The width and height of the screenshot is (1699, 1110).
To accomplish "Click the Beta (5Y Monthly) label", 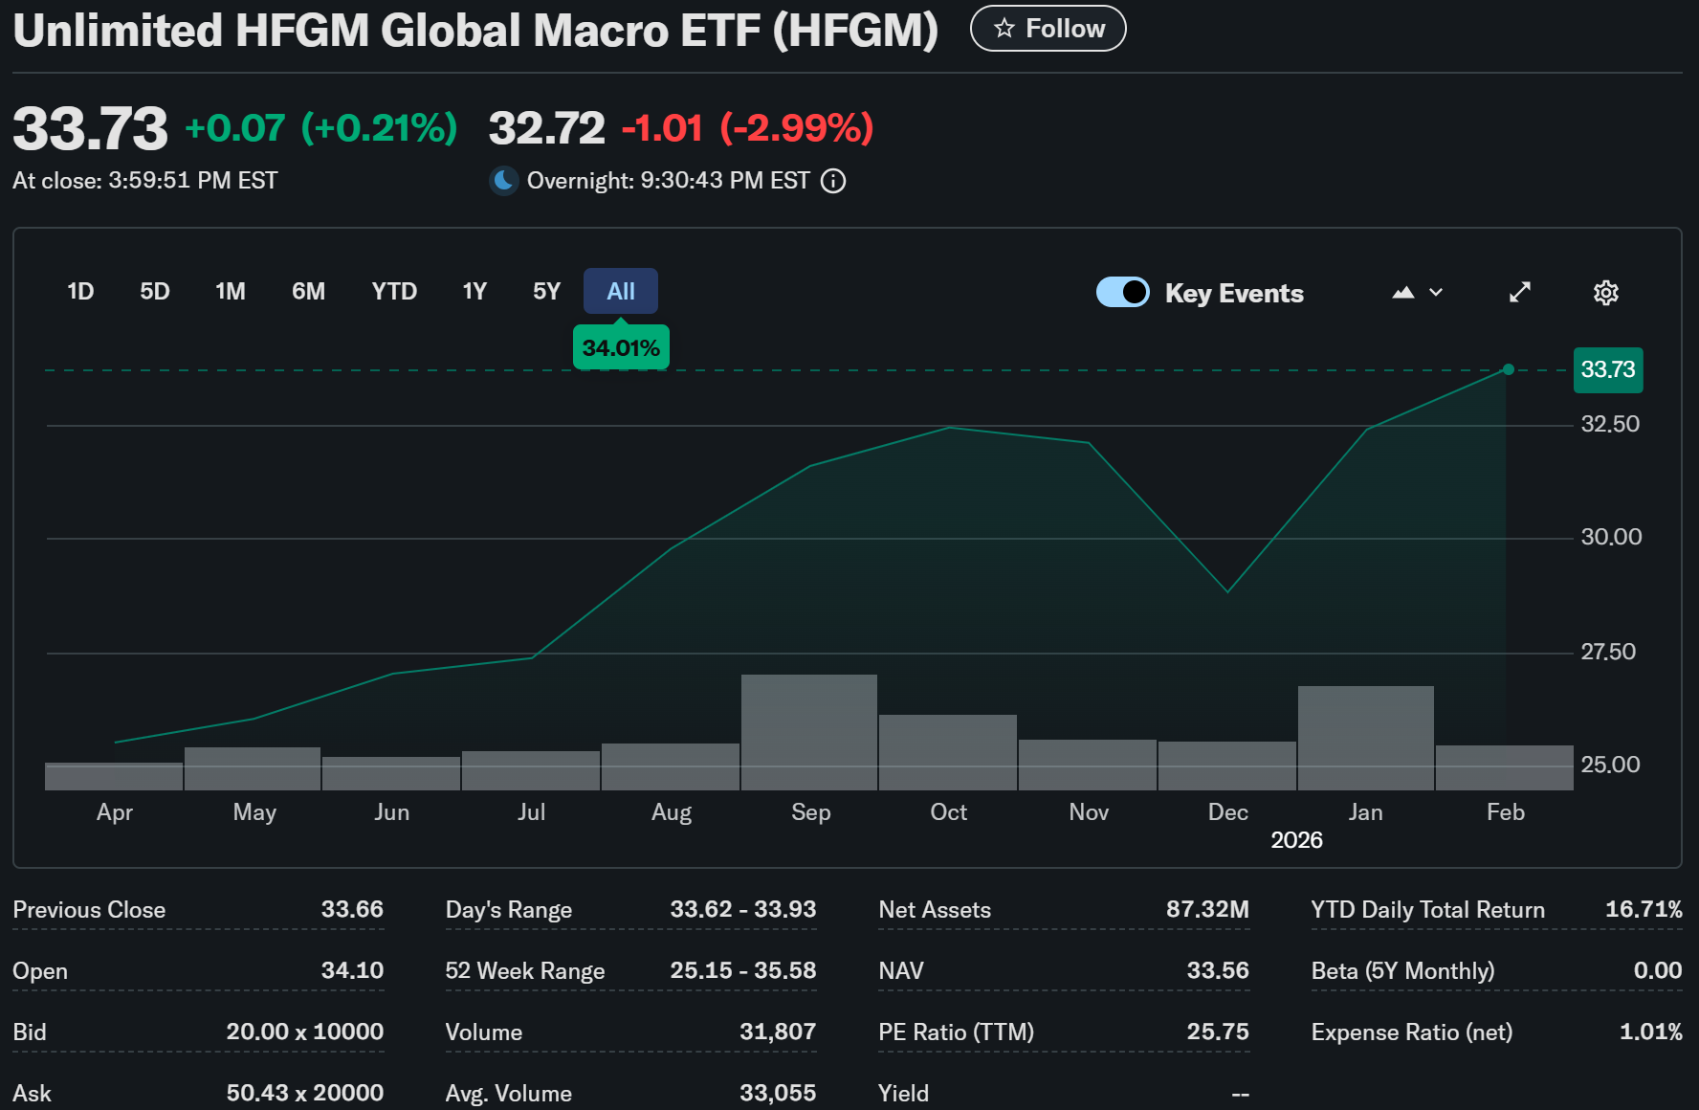I will tap(1403, 971).
